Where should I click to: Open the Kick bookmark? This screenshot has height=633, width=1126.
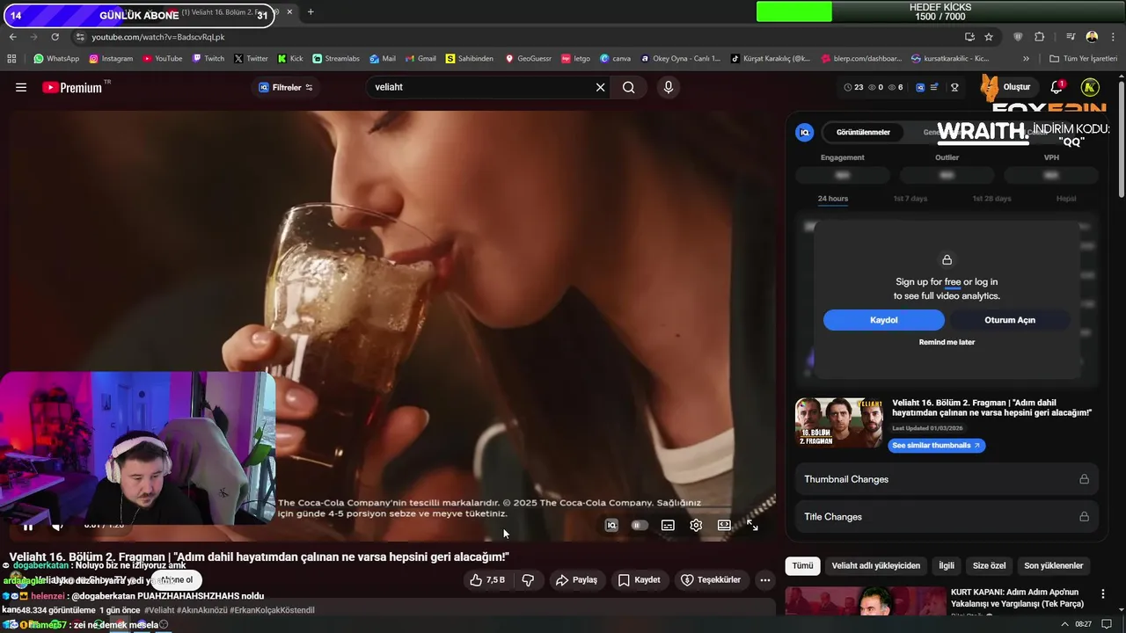tap(290, 59)
